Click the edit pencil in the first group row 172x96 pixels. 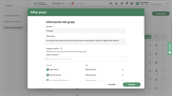point(156,37)
